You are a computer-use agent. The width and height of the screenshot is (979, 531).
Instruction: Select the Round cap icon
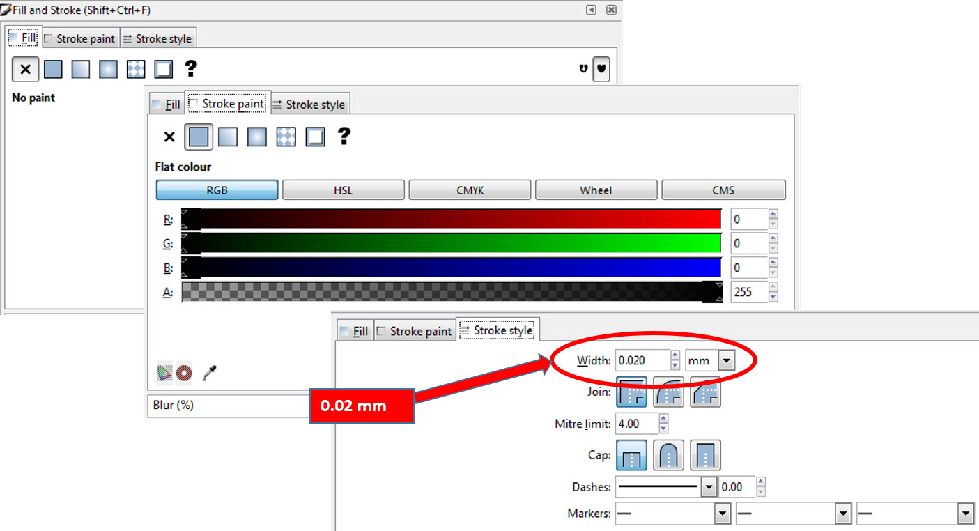668,455
